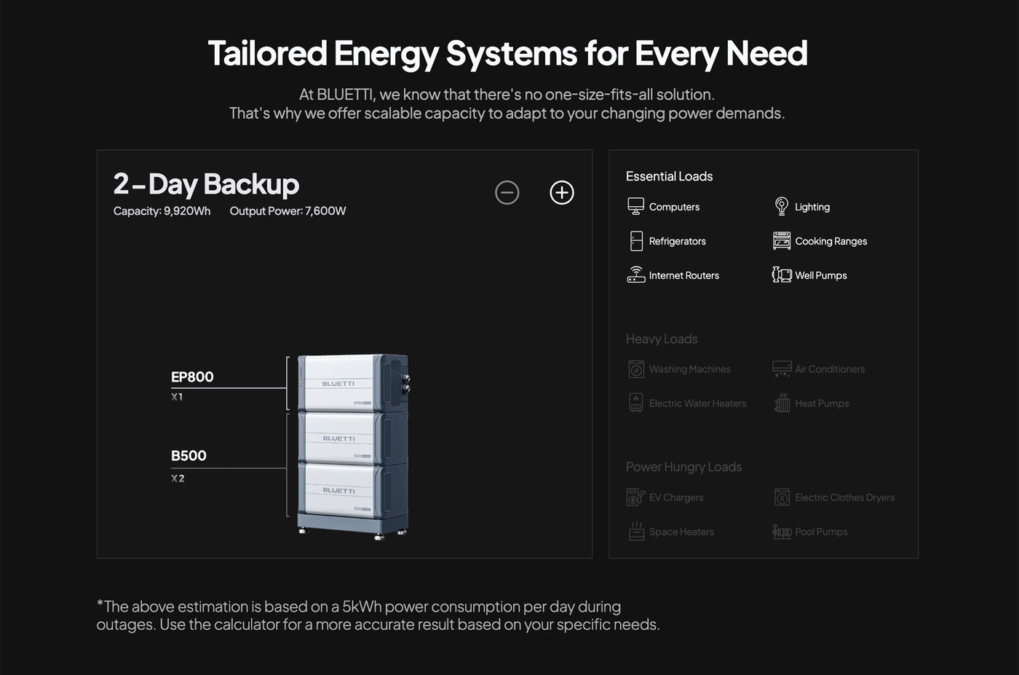Click the Electric Clothes Dryers icon
Viewport: 1019px width, 675px height.
point(781,497)
